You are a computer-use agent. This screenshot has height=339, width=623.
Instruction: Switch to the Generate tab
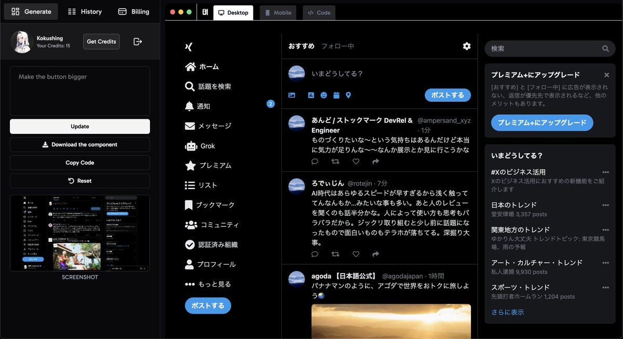tap(31, 11)
